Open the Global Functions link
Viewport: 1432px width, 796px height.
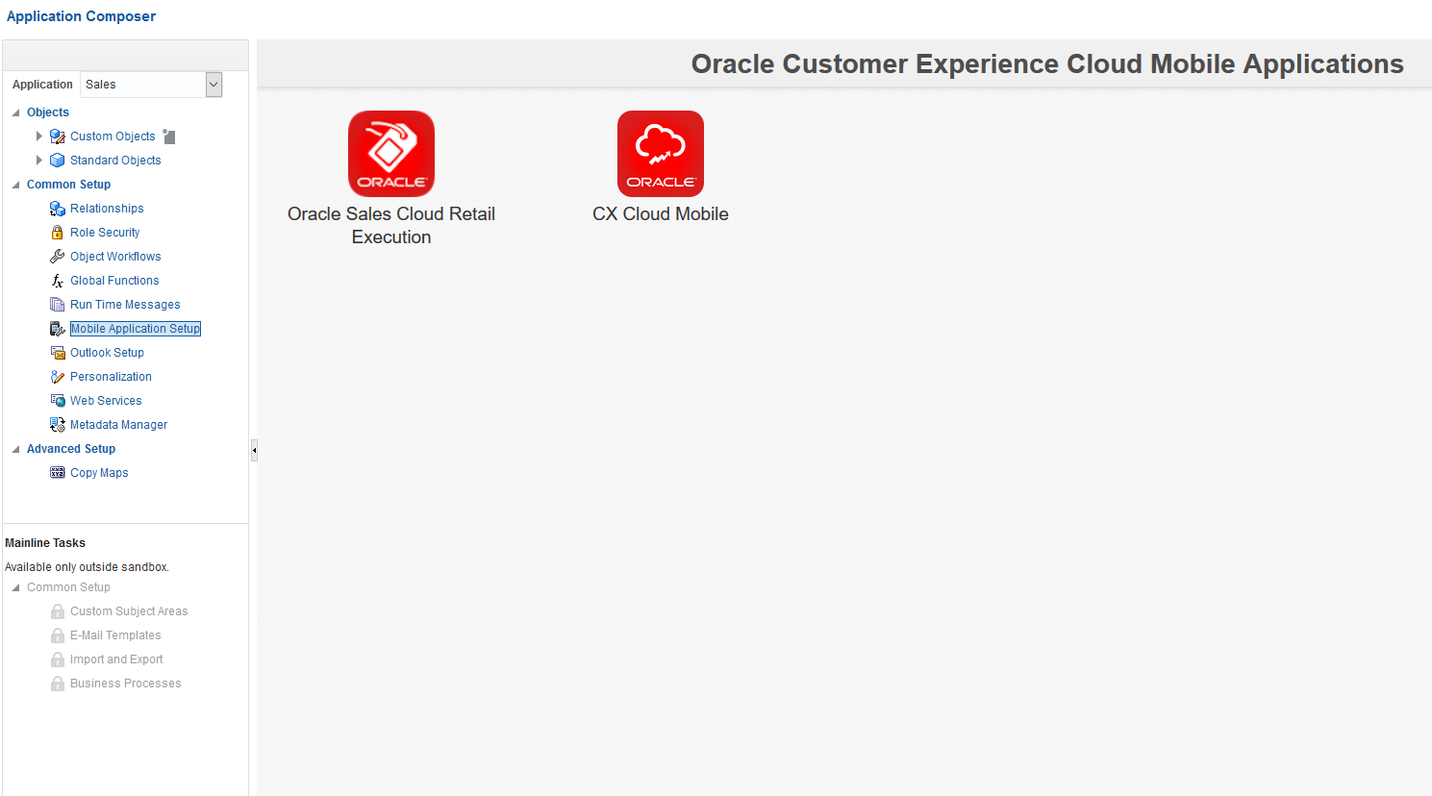click(x=114, y=281)
